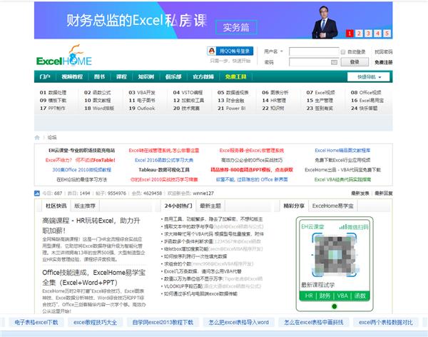Click the 论坛 breadcrumb link
Image resolution: width=428 pixels, height=337 pixels.
point(52,138)
